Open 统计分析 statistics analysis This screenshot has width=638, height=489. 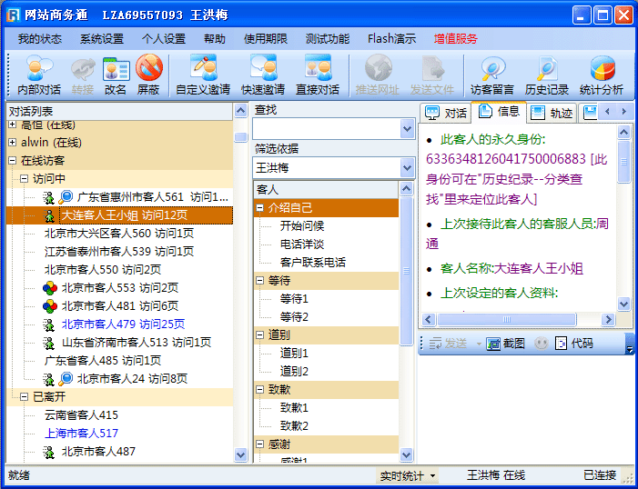(x=602, y=75)
